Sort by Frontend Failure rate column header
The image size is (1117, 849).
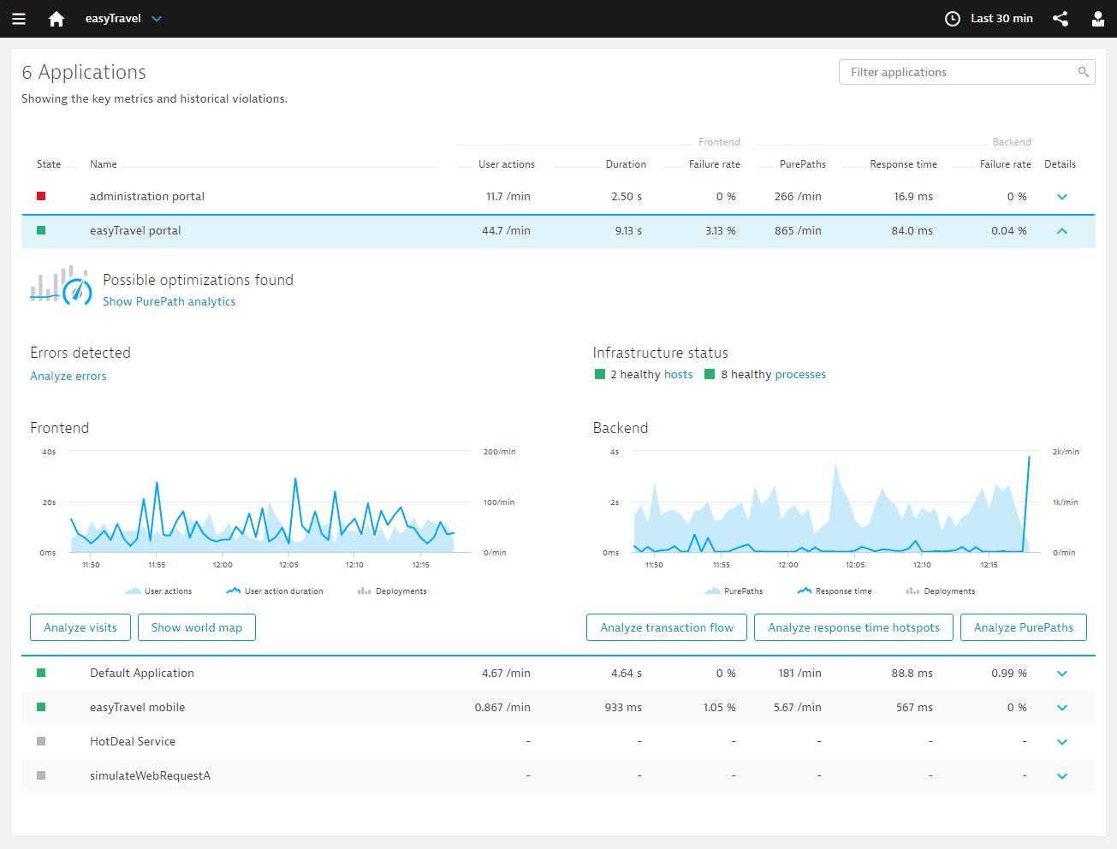(x=715, y=164)
